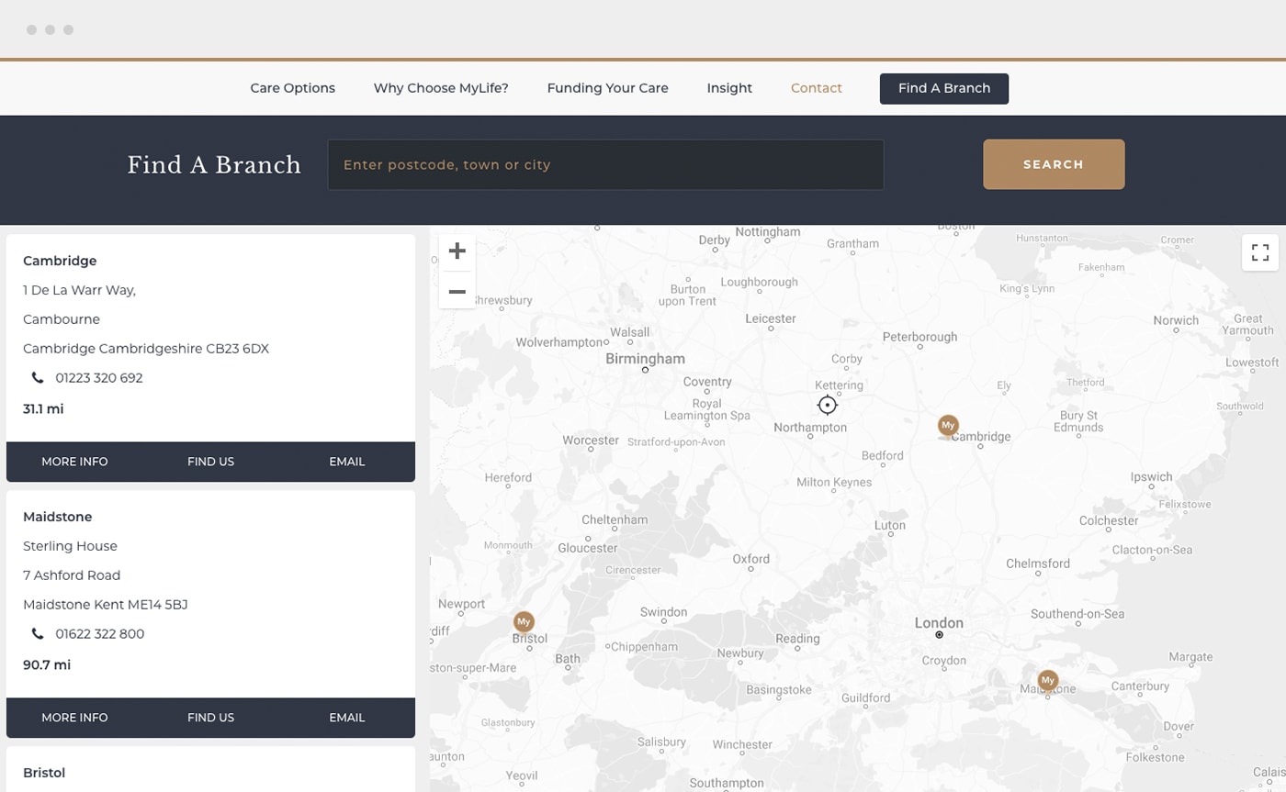Click the crosshair location marker on map
The height and width of the screenshot is (792, 1286).
(x=827, y=405)
